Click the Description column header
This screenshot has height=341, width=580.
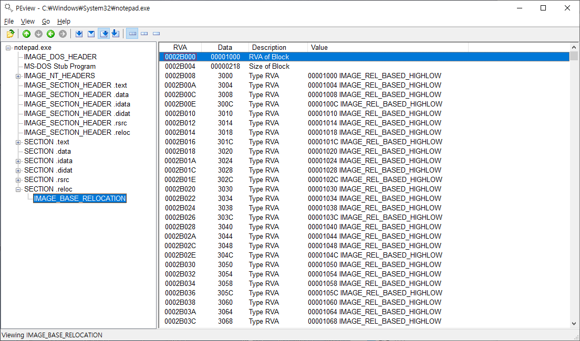278,47
